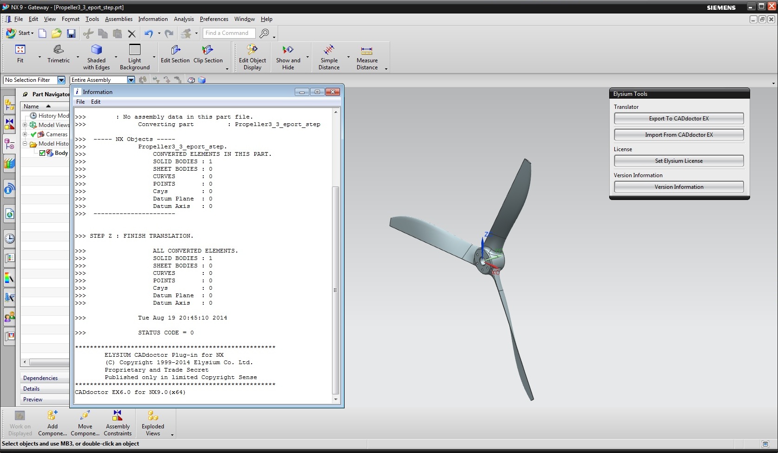
Task: Toggle the Clip Section tool
Action: [208, 54]
